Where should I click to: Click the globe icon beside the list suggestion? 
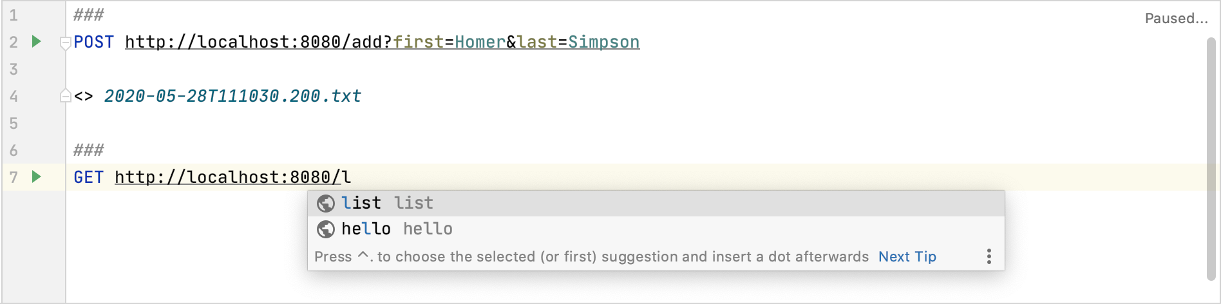(326, 204)
